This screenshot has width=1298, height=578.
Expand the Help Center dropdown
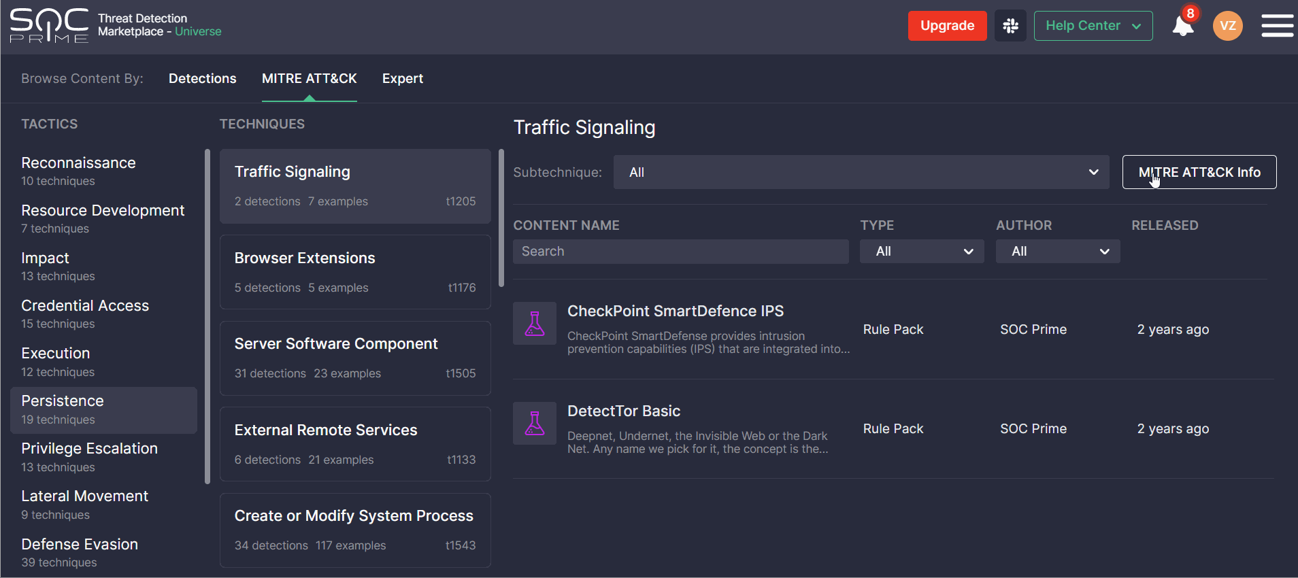click(1093, 26)
